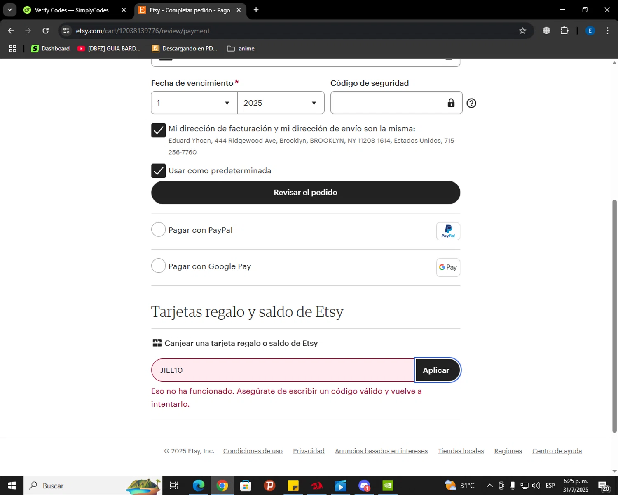Go forward with the browser arrow
This screenshot has height=495, width=618.
tap(28, 31)
